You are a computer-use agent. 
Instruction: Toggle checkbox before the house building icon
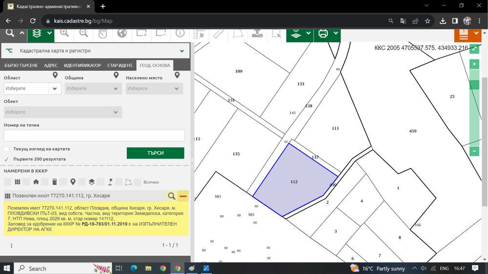point(26,182)
